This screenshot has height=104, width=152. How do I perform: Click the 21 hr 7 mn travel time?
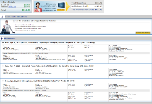(72, 98)
